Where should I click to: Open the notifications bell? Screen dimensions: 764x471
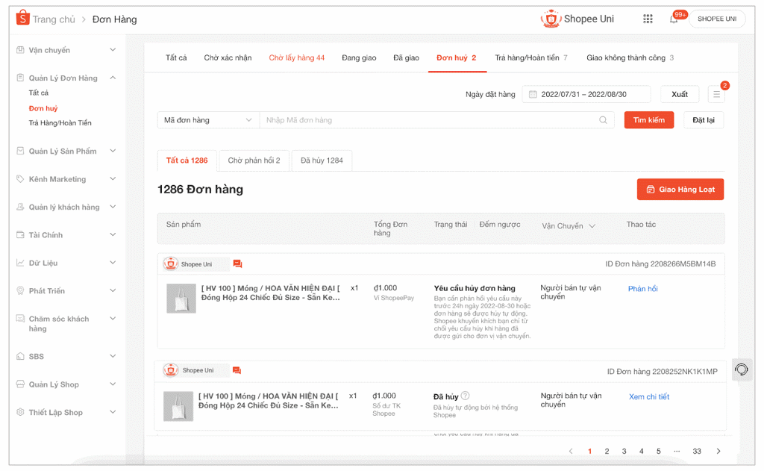coord(674,19)
